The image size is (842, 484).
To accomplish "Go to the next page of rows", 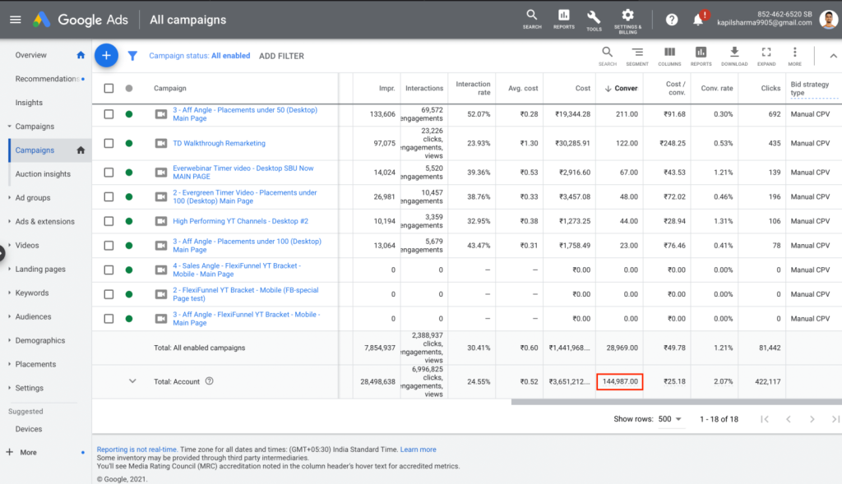I will coord(812,419).
